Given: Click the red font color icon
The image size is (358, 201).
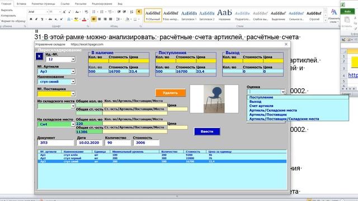Looking at the screenshot, I should click(x=84, y=20).
